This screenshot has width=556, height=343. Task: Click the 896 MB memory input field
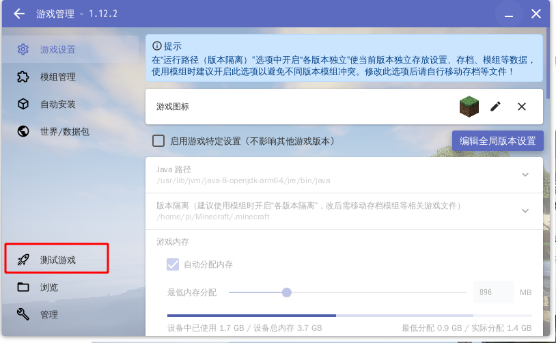494,292
